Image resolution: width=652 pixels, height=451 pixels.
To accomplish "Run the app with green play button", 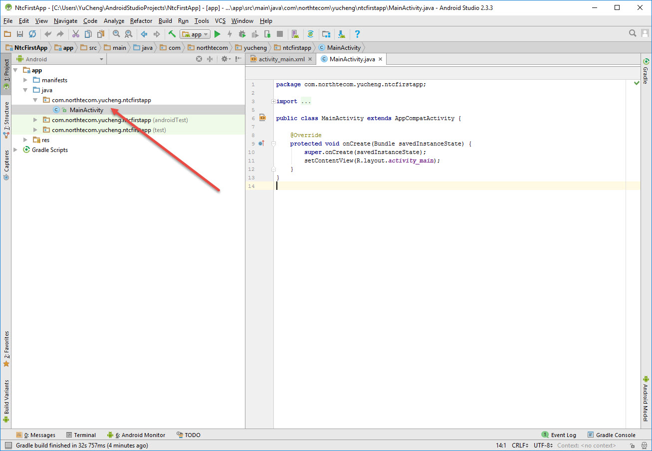I will point(217,34).
